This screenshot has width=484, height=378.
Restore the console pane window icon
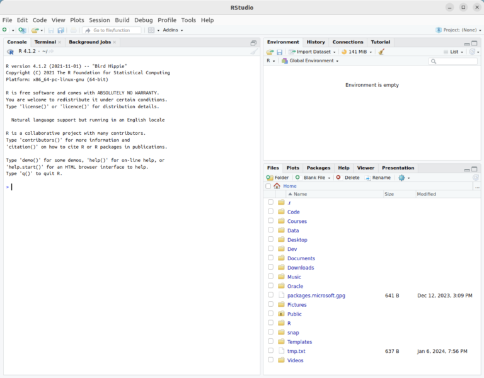click(253, 43)
